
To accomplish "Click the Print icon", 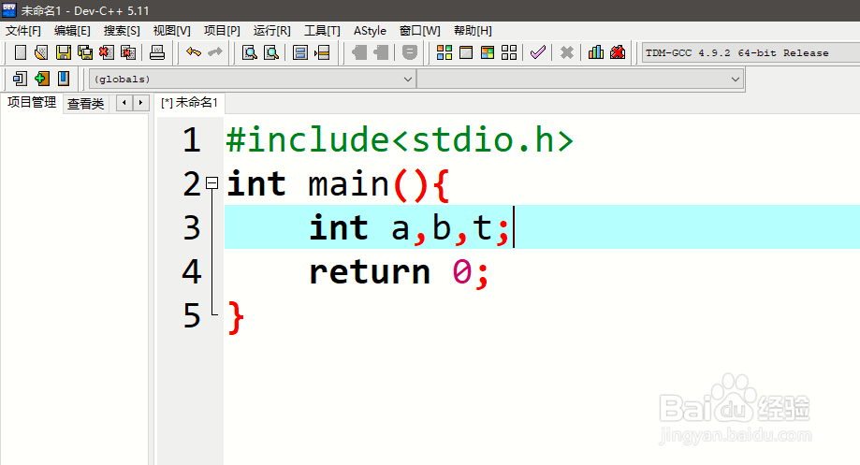I will 157,52.
